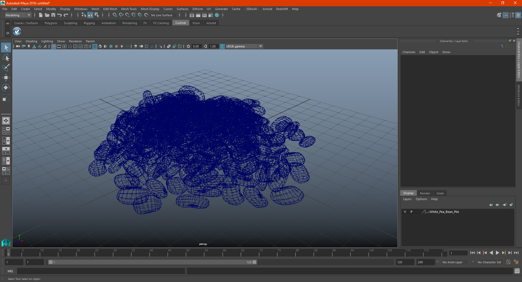Image resolution: width=522 pixels, height=282 pixels.
Task: Activate the Lasso Select tool
Action: click(x=6, y=57)
